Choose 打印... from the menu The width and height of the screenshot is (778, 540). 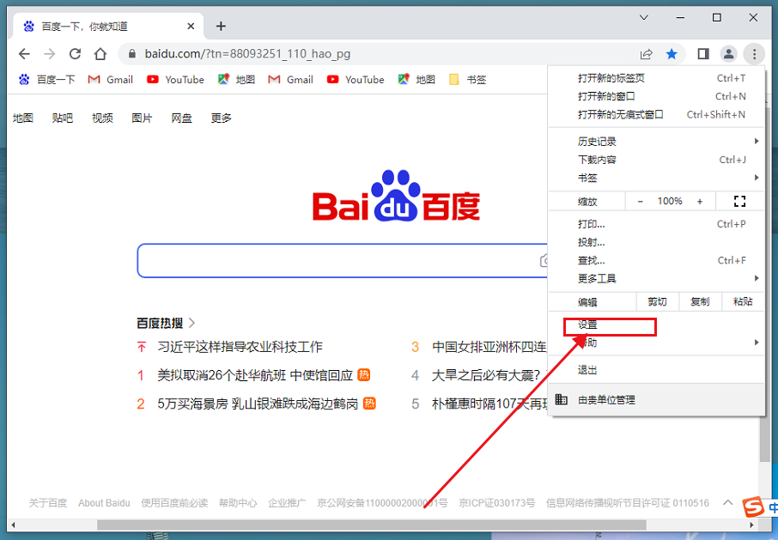(656, 224)
